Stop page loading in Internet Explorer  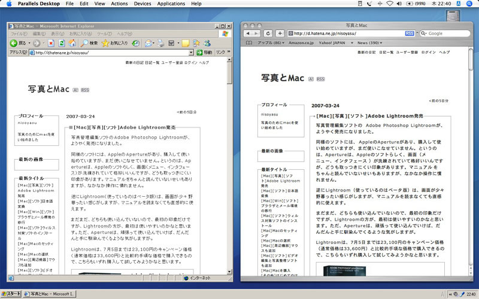pyautogui.click(x=51, y=43)
